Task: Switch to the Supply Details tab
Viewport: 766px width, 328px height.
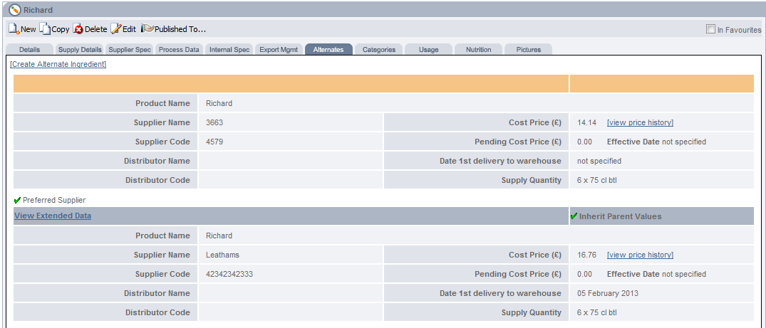Action: click(x=80, y=50)
